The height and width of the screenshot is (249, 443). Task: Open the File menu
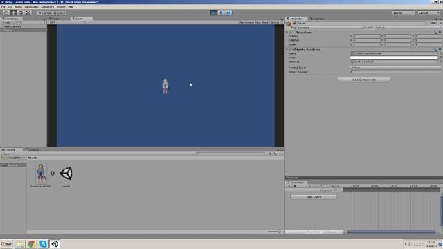click(3, 6)
